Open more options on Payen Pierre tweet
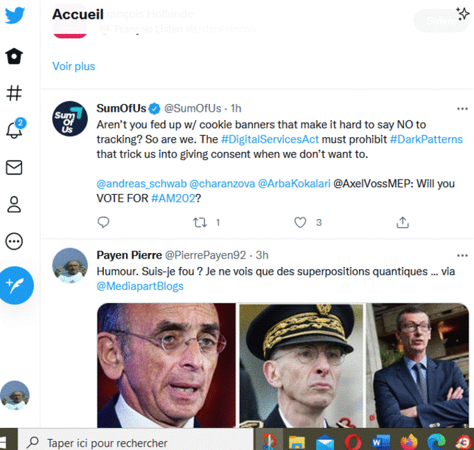474x450 pixels. point(462,255)
